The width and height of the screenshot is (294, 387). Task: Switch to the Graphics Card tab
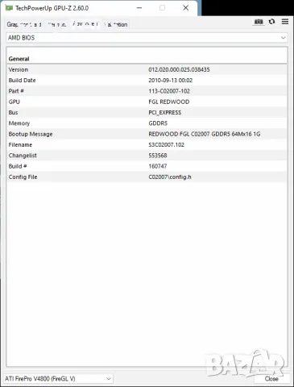[24, 24]
